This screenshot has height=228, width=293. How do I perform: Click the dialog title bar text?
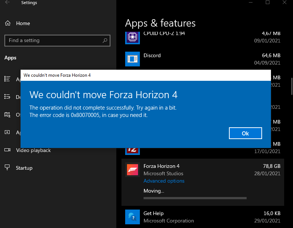pyautogui.click(x=57, y=75)
